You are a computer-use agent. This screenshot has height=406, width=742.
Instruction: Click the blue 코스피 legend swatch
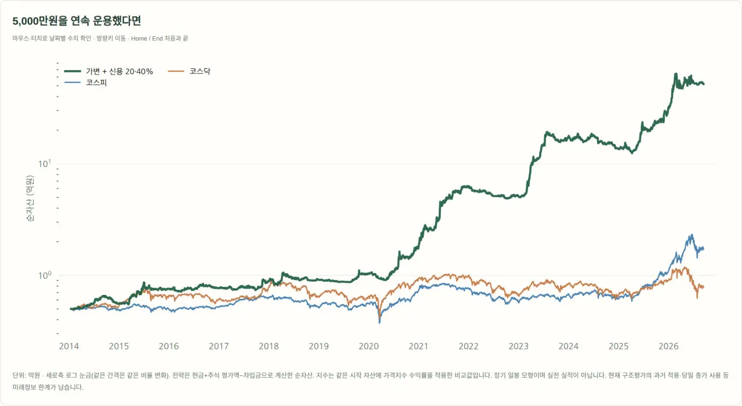coord(72,83)
